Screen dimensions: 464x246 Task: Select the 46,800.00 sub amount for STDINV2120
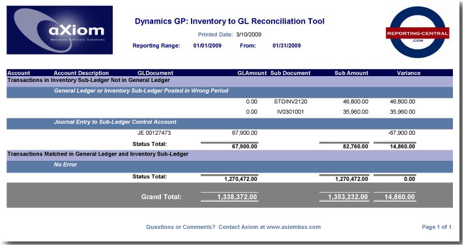pos(355,102)
